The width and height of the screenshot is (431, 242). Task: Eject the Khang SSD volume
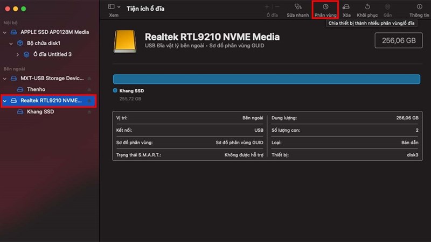[x=89, y=112]
